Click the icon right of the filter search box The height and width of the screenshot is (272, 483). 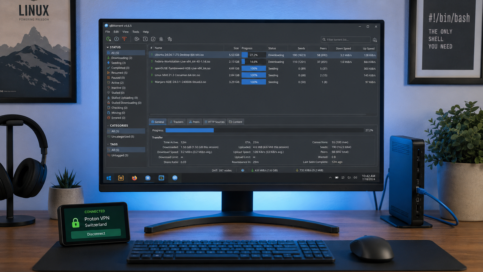click(375, 40)
